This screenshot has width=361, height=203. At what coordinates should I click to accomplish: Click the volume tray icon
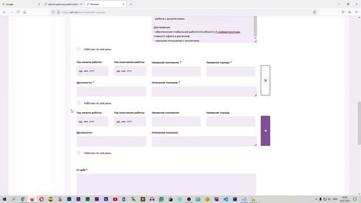tap(329, 199)
